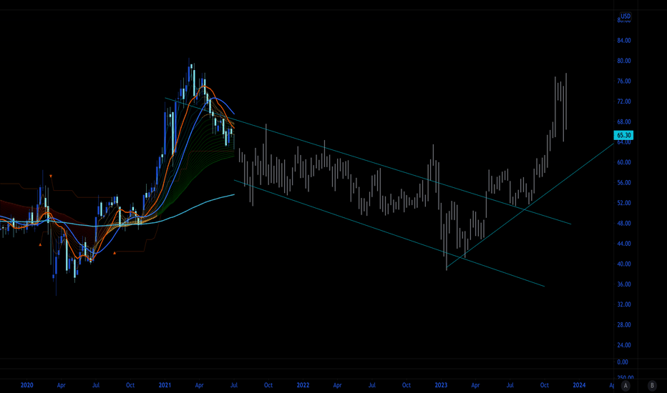Click the 2023 year label on time axis

(x=441, y=385)
